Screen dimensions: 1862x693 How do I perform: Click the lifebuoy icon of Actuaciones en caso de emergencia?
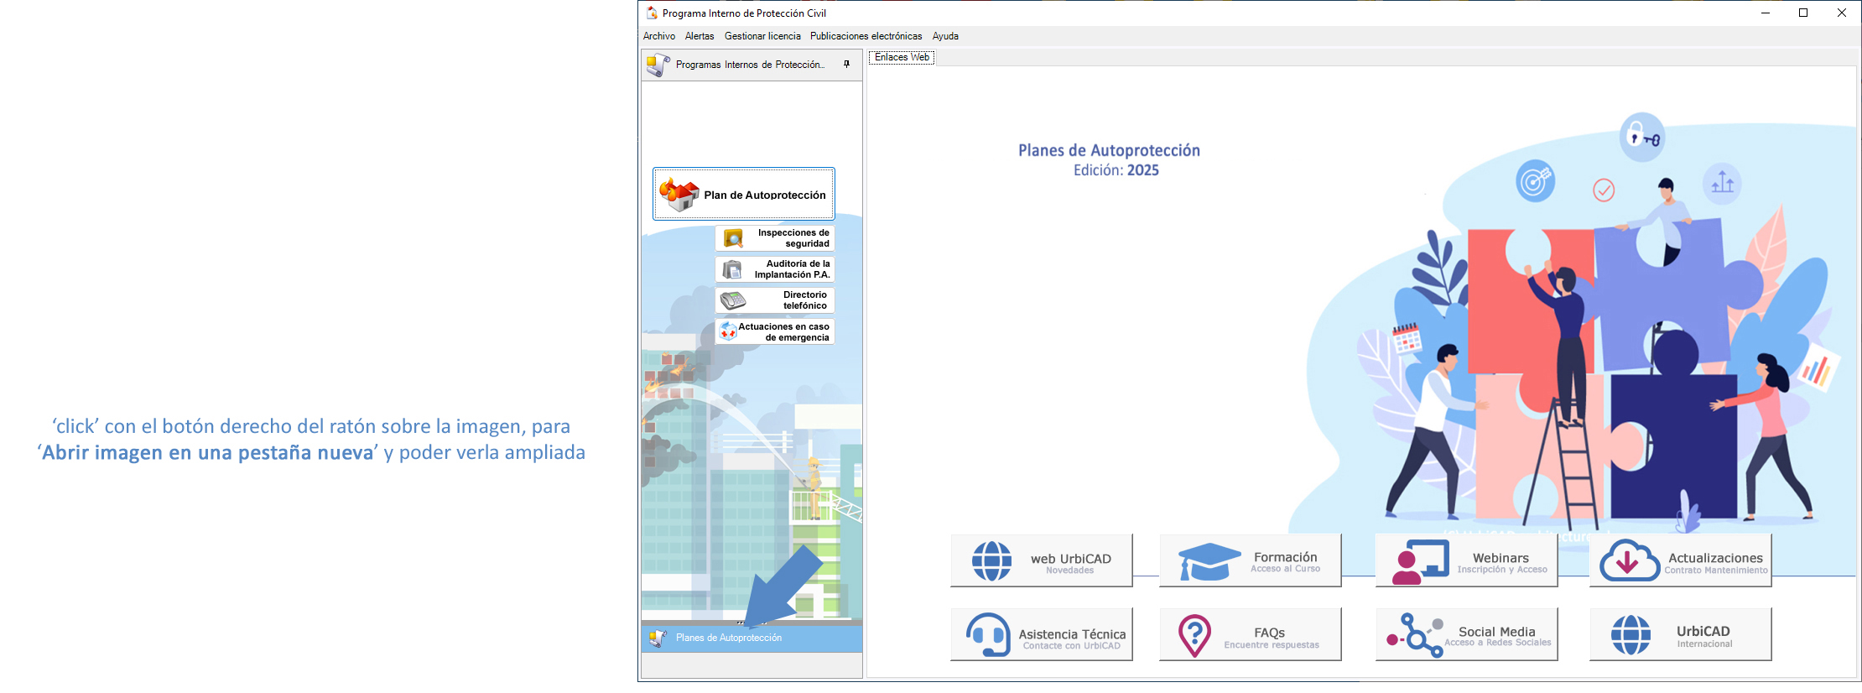[728, 331]
